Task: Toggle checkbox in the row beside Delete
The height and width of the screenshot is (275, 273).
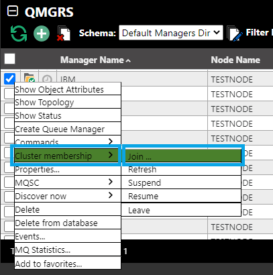Action: [9, 211]
